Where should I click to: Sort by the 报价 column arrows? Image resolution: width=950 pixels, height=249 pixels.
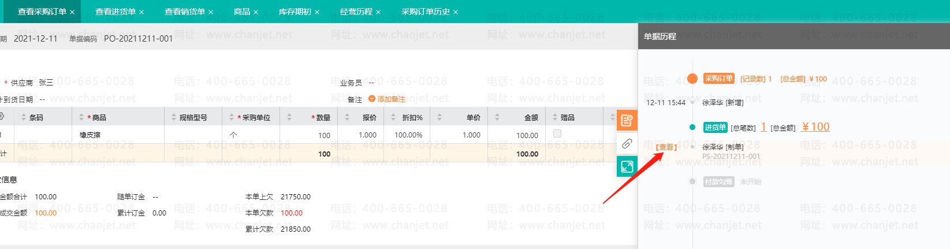(347, 117)
